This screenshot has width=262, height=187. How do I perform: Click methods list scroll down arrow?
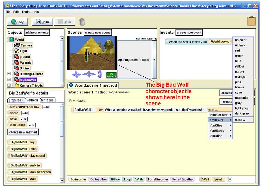click(62, 180)
